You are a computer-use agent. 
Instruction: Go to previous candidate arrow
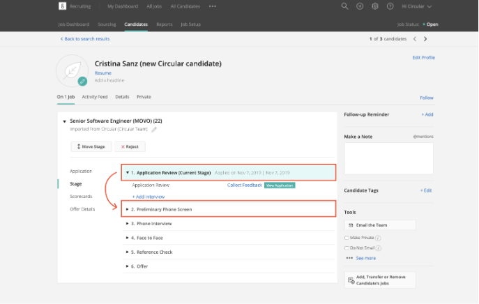415,39
